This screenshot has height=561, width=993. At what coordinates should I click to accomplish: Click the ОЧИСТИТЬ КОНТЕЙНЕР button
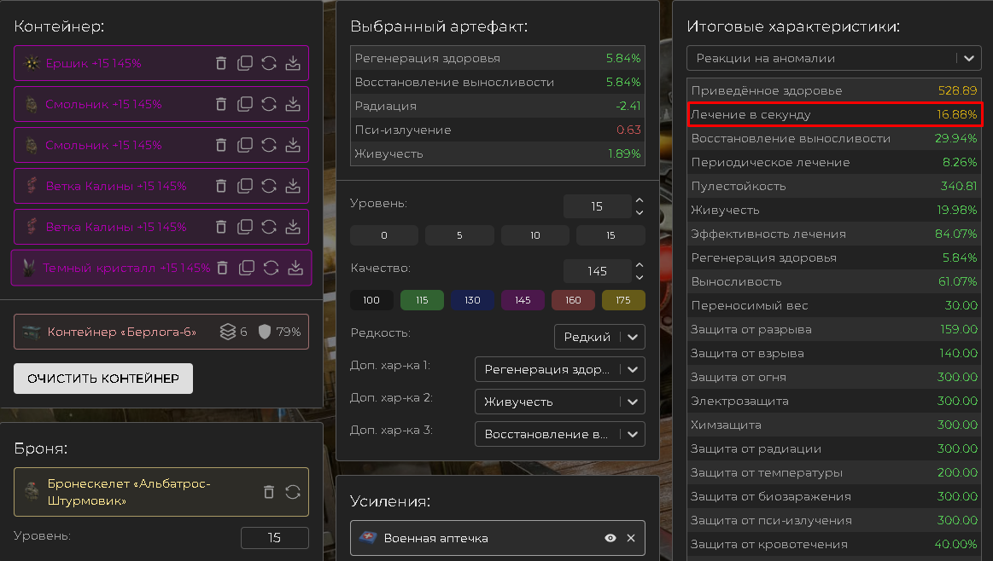103,379
